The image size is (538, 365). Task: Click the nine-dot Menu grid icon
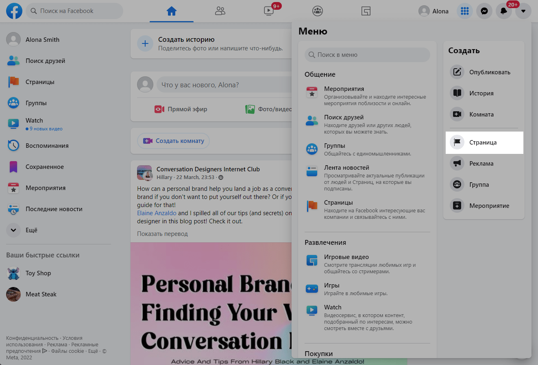coord(464,11)
